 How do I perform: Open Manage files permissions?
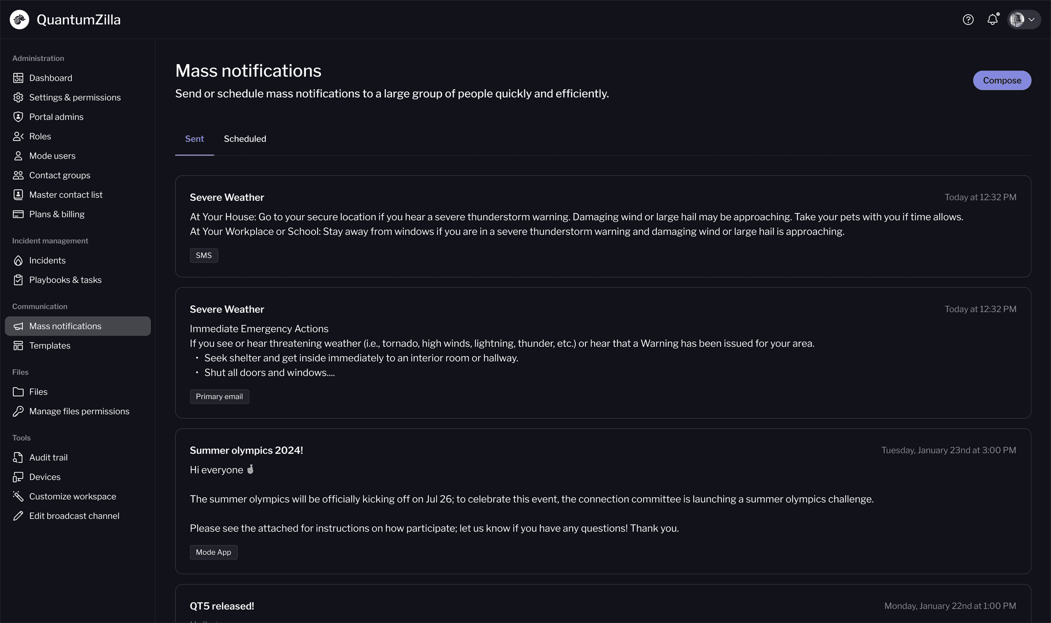tap(79, 412)
